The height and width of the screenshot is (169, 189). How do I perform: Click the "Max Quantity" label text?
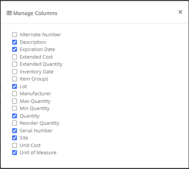tap(35, 101)
